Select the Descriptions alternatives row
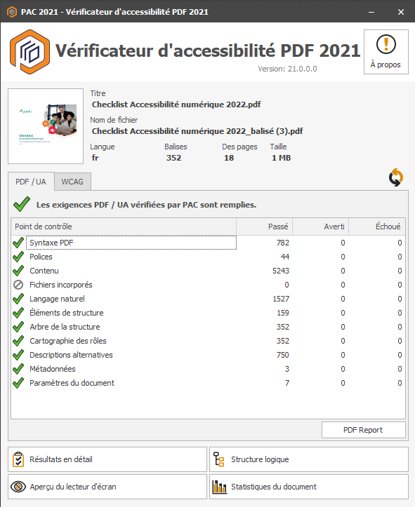Viewport: 415px width, 507px height. click(x=208, y=355)
